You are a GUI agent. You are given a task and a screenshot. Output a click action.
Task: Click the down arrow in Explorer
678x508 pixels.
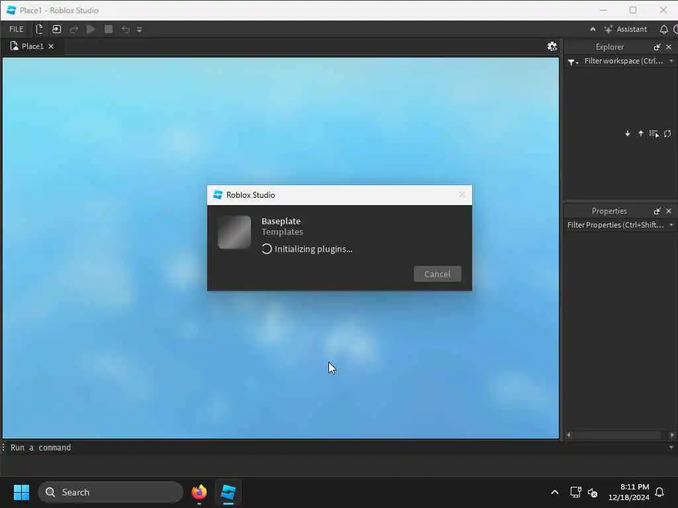(628, 134)
